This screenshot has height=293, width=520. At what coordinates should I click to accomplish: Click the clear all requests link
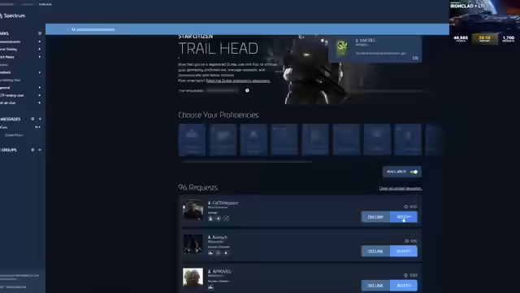(401, 188)
